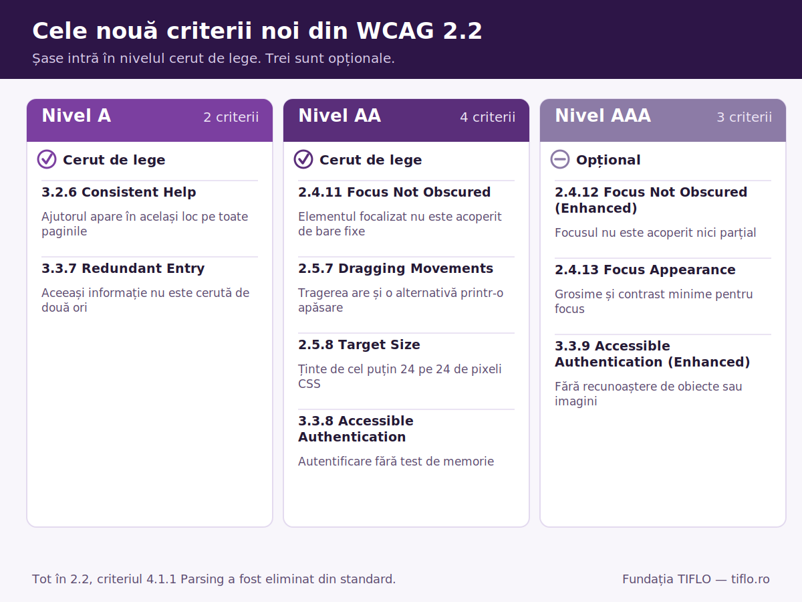Click description 'Autentificare fără test de memorie'
This screenshot has width=802, height=602.
pyautogui.click(x=396, y=462)
